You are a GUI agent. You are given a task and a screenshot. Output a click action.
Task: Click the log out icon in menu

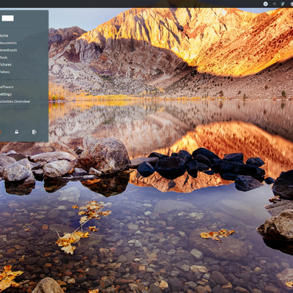click(34, 132)
